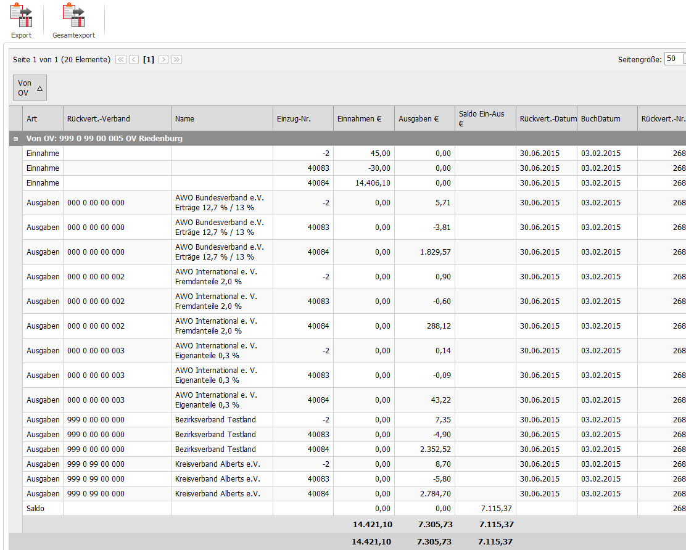The image size is (686, 550).
Task: Sort by Rückvert.-Verband column header
Action: pos(117,118)
